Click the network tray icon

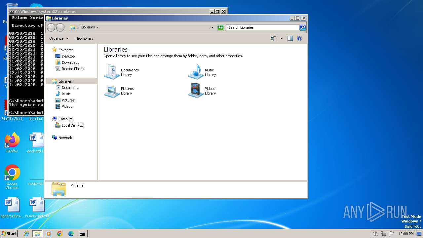(384, 234)
